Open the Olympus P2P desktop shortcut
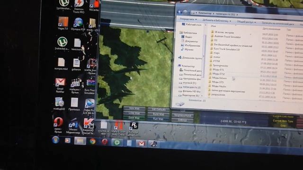Image resolution: width=303 pixels, height=170 pixels. click(78, 24)
